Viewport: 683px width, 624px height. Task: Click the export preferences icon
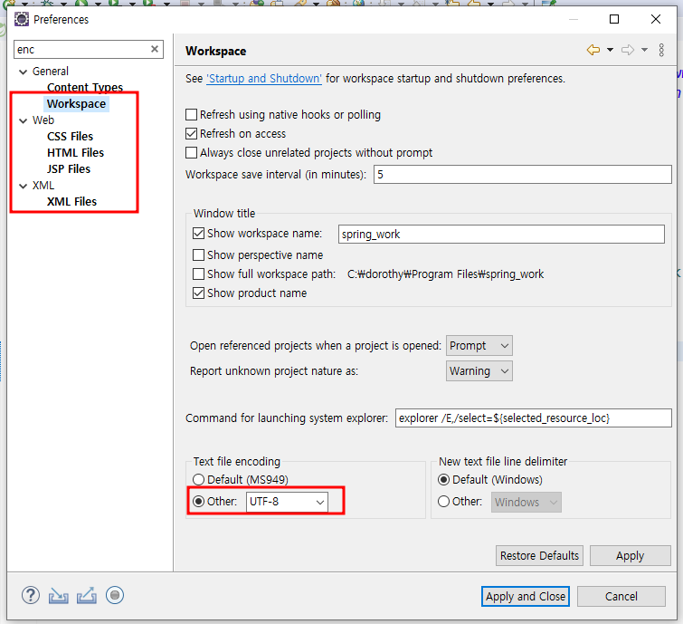tap(87, 596)
